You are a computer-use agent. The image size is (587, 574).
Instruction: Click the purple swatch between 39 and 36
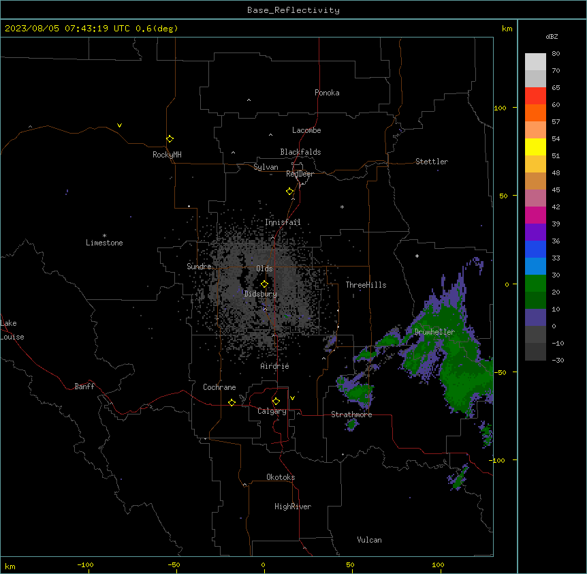click(x=535, y=232)
